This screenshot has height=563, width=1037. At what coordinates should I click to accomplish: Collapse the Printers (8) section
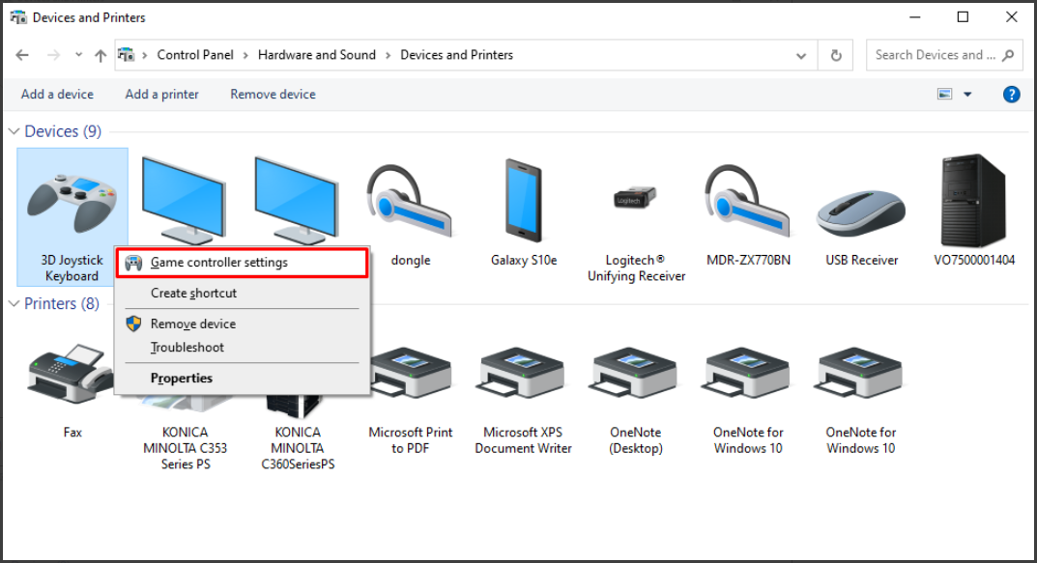click(x=14, y=304)
